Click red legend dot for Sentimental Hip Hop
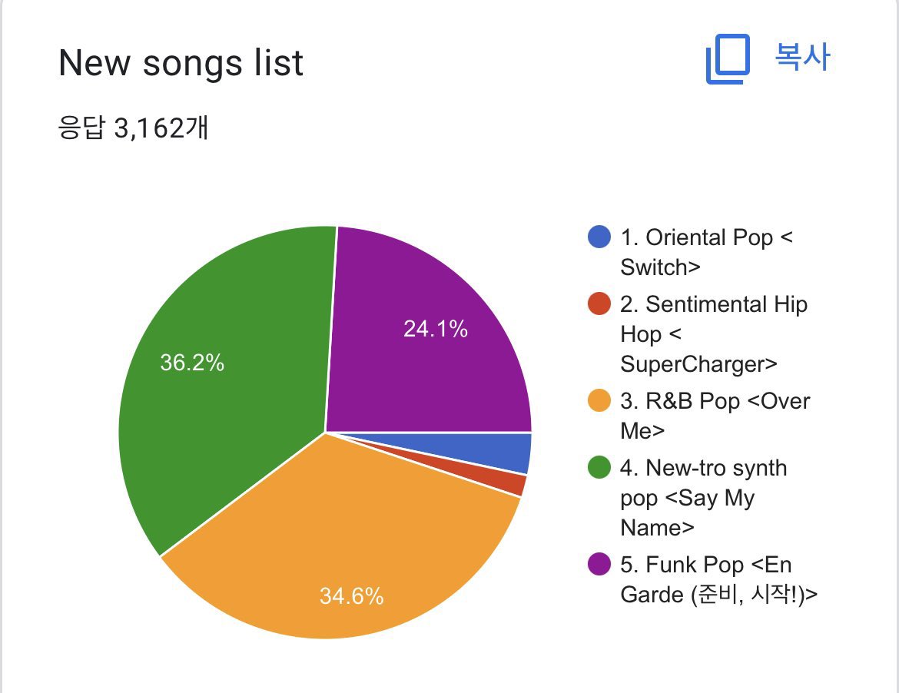The width and height of the screenshot is (899, 693). pyautogui.click(x=599, y=304)
